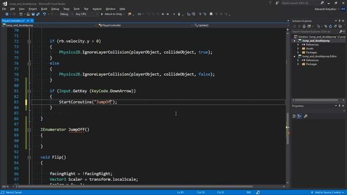Click Home icon in Solution Explorer toolbar
The height and width of the screenshot is (195, 347).
(x=304, y=27)
